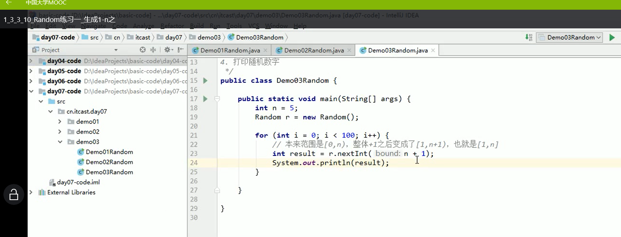Expand day06-code module
Image resolution: width=621 pixels, height=237 pixels.
pos(31,81)
